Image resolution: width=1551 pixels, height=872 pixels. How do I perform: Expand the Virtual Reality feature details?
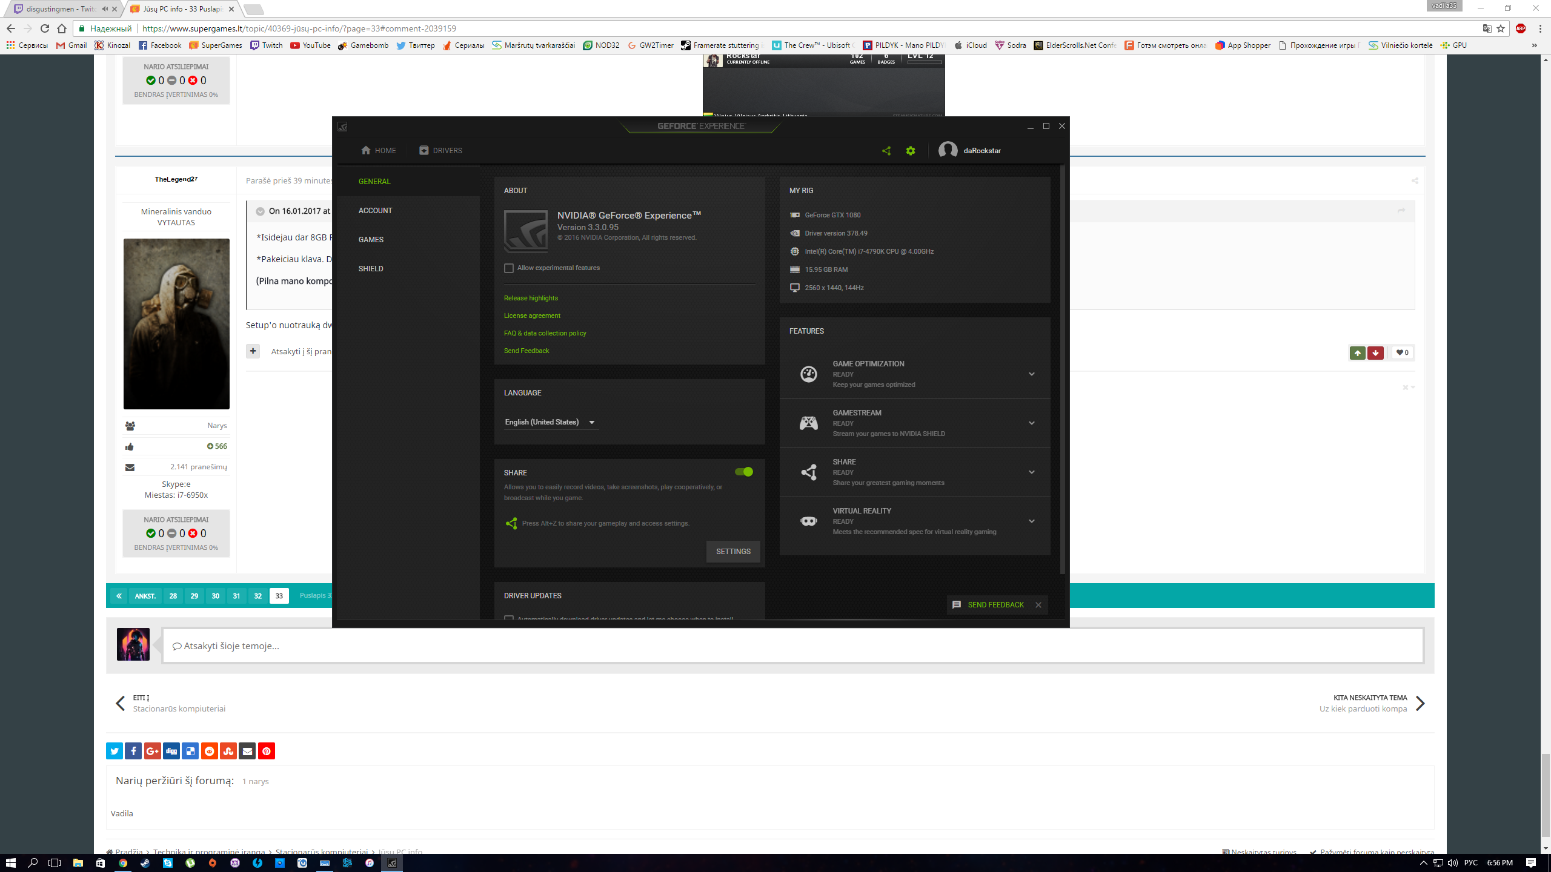point(1032,521)
